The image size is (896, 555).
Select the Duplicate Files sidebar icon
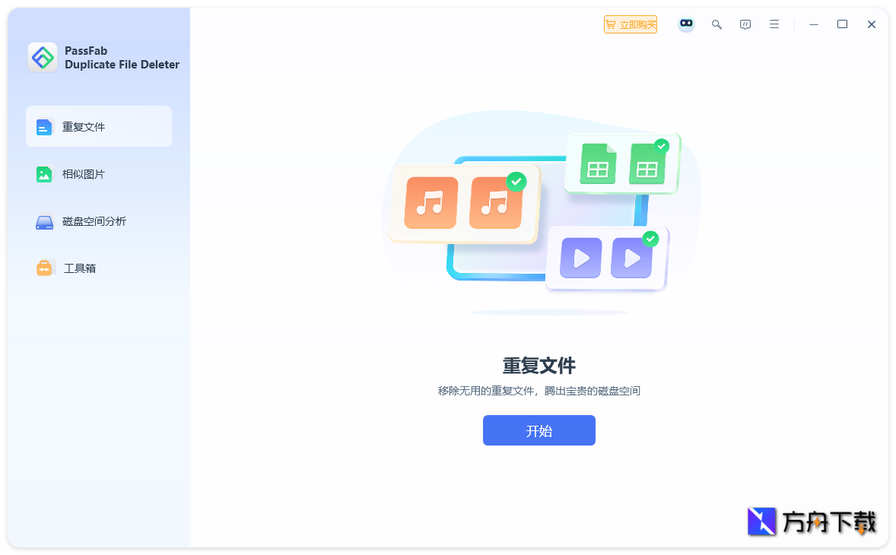click(44, 126)
